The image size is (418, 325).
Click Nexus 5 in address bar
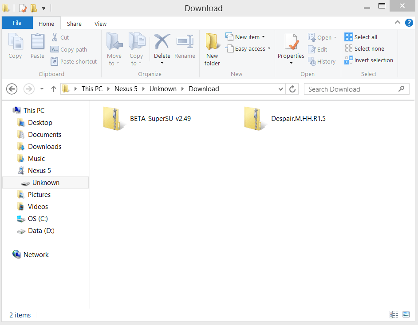[126, 89]
